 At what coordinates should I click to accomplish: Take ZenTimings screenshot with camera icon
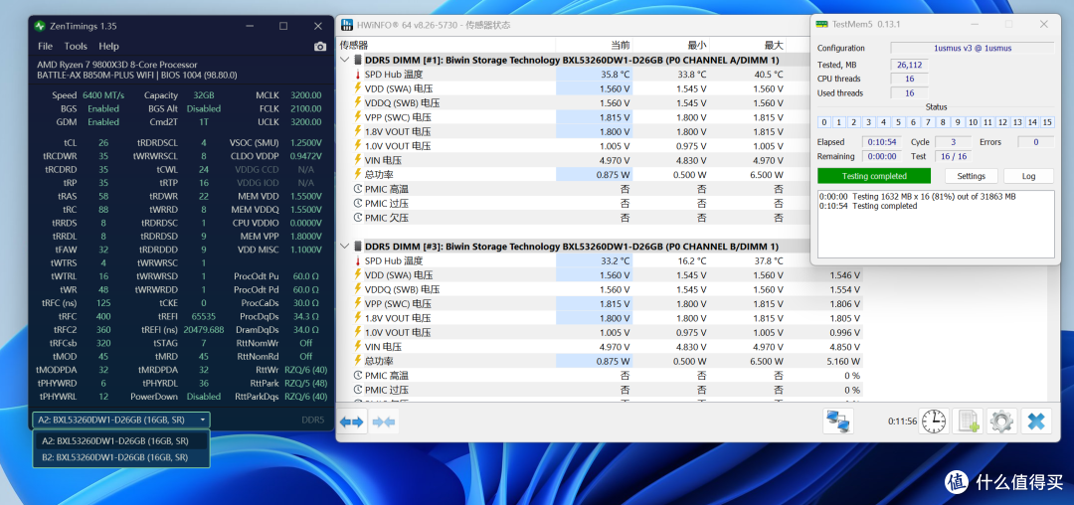tap(320, 47)
